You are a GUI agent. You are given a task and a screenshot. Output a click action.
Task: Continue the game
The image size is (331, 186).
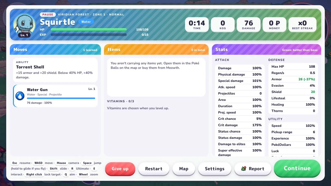(297, 168)
